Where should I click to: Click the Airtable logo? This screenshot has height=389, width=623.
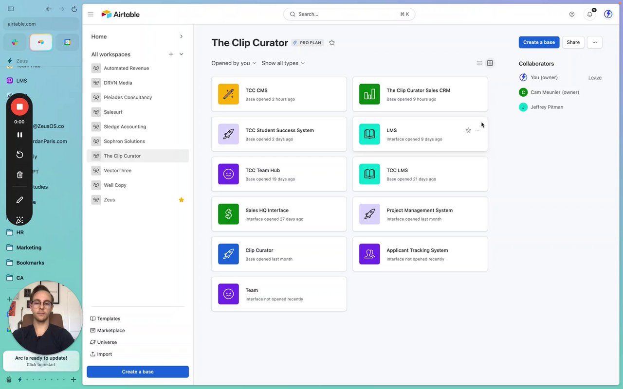(x=120, y=14)
